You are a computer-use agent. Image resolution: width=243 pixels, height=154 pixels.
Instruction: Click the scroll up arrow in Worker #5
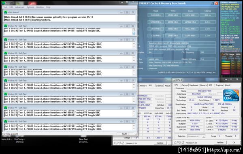tap(134, 84)
